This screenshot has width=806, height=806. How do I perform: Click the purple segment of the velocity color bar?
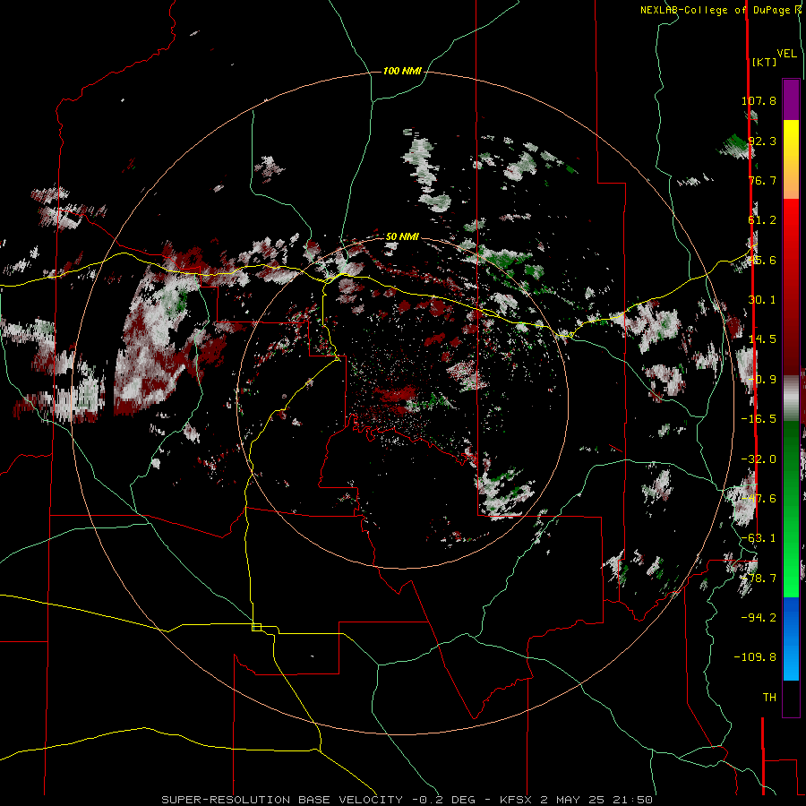791,99
